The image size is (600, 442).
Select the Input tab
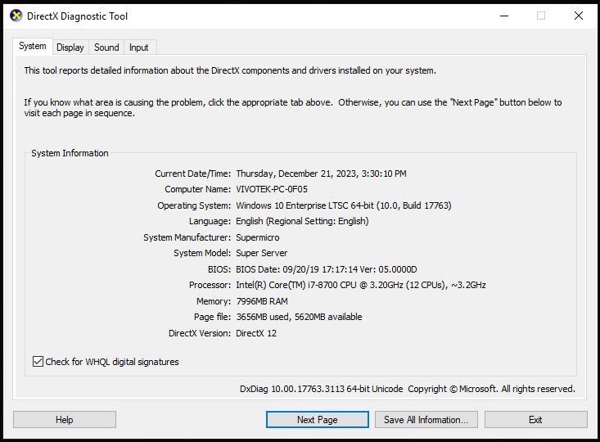tap(139, 47)
